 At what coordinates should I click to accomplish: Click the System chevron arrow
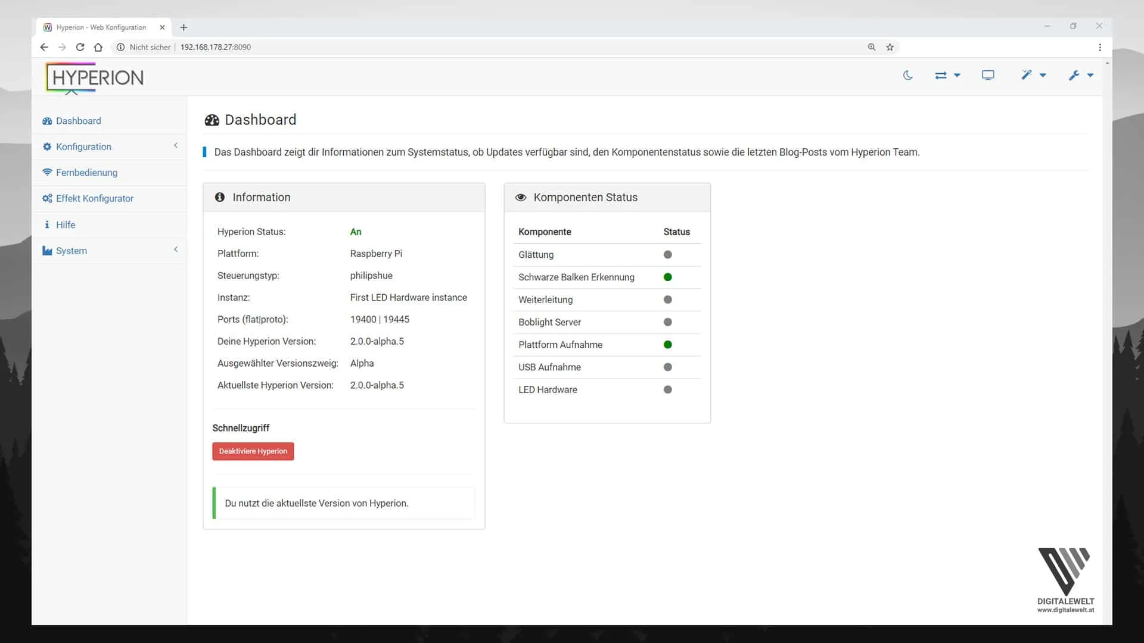(176, 249)
